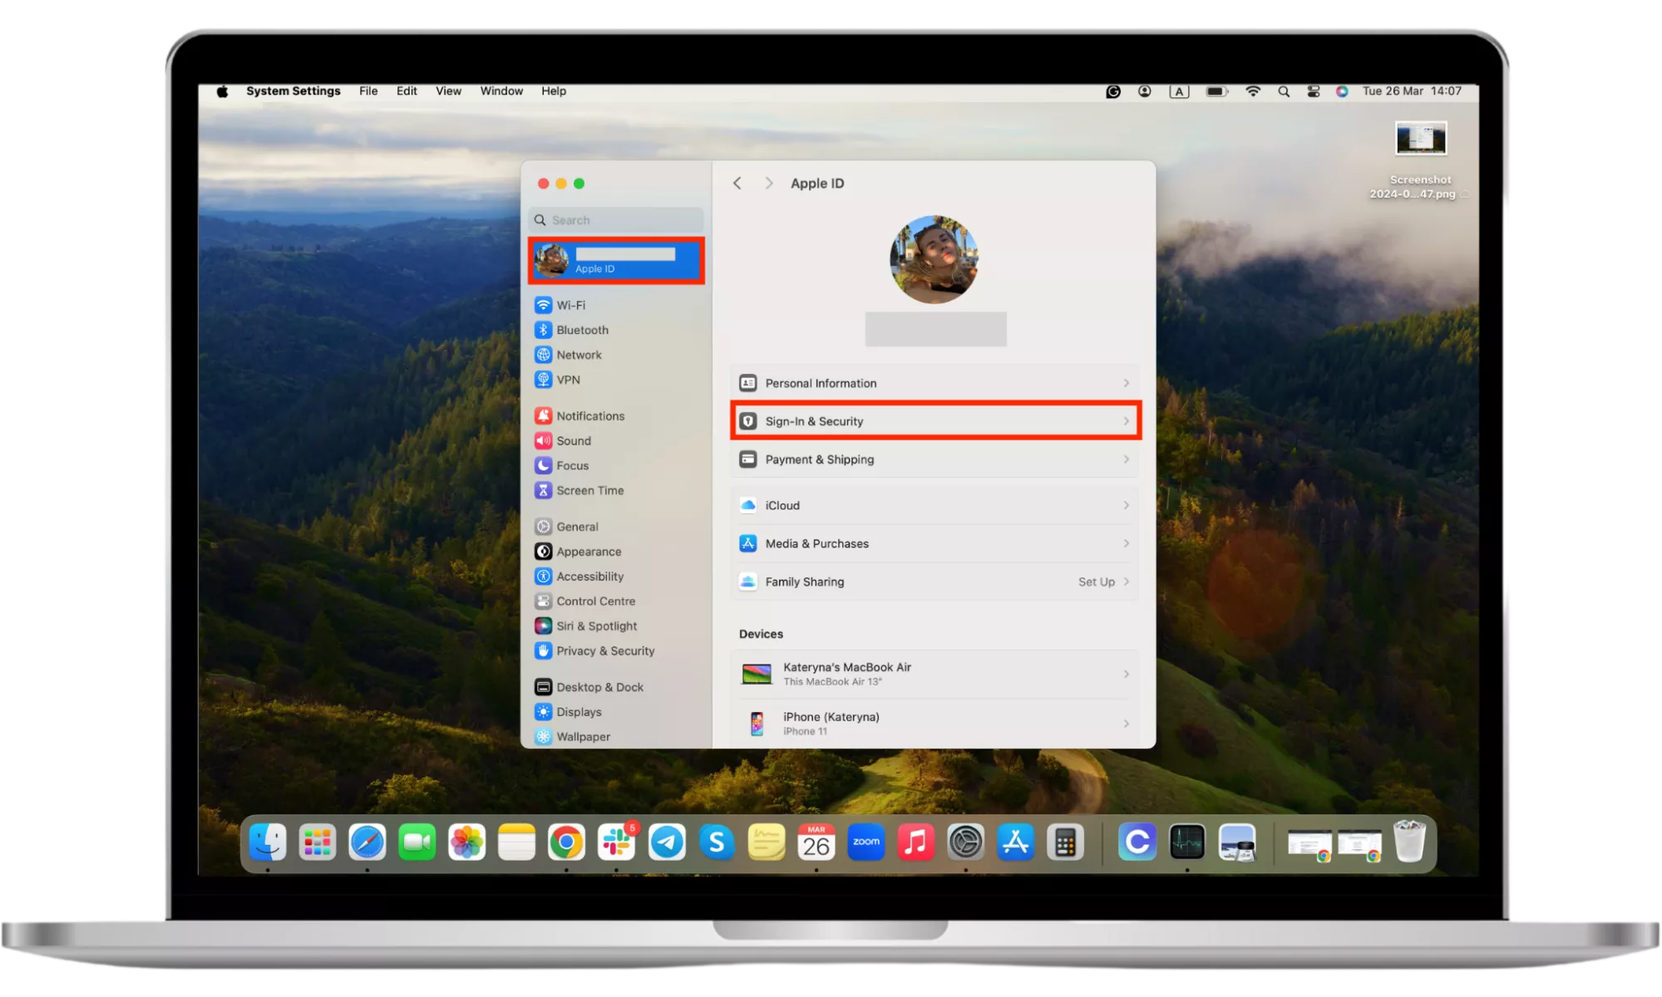Screen dimensions: 1662x997
Task: Go to Screen Time settings
Action: point(589,490)
